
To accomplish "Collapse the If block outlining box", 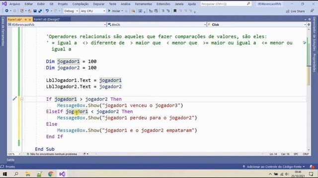I will pos(22,99).
